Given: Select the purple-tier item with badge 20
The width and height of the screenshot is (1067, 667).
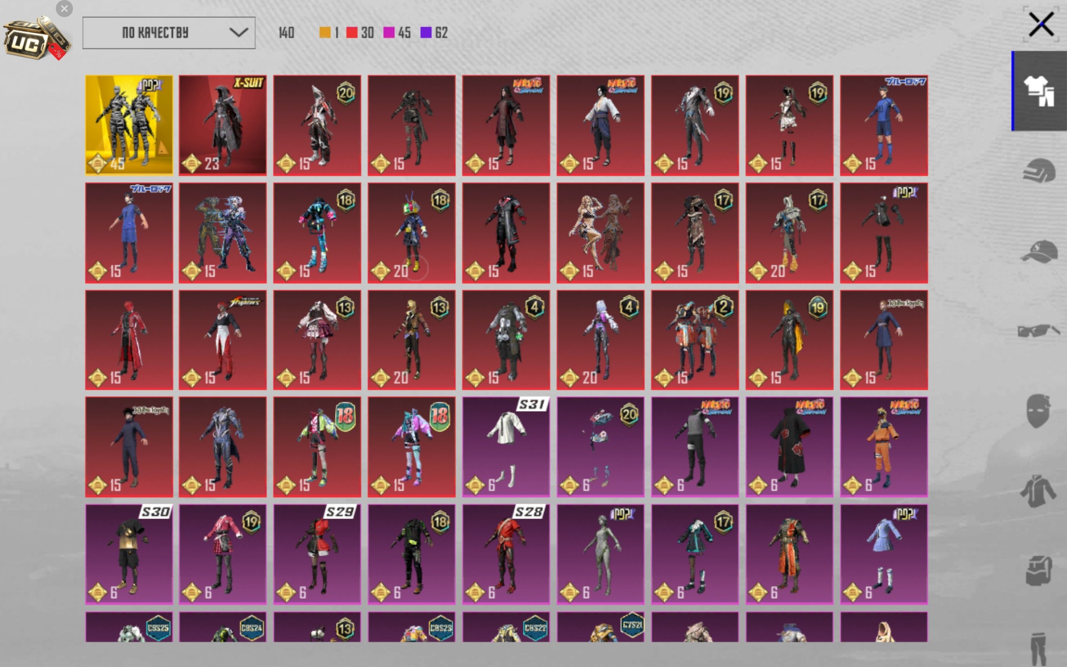Looking at the screenshot, I should [601, 447].
